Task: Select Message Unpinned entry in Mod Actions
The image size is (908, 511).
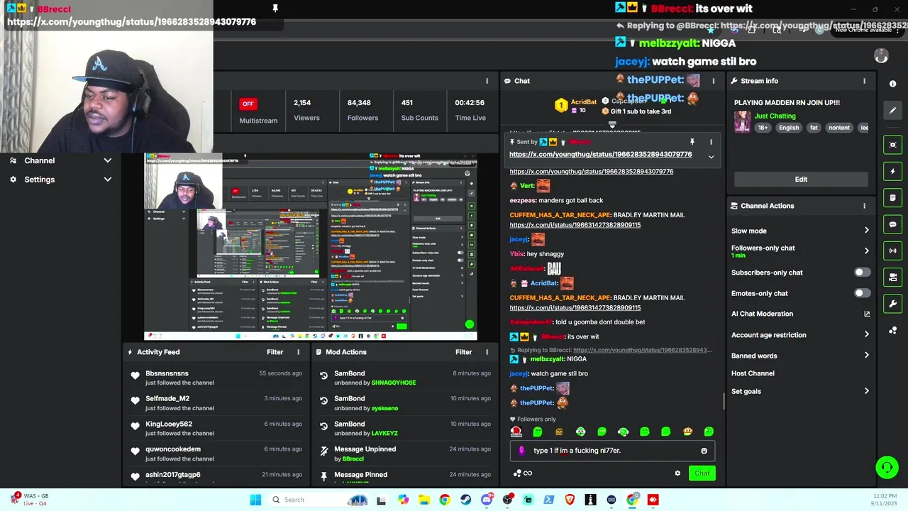Action: click(405, 454)
